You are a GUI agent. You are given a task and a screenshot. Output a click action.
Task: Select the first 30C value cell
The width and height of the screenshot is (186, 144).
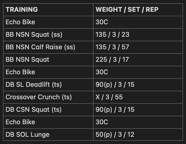tap(138, 22)
